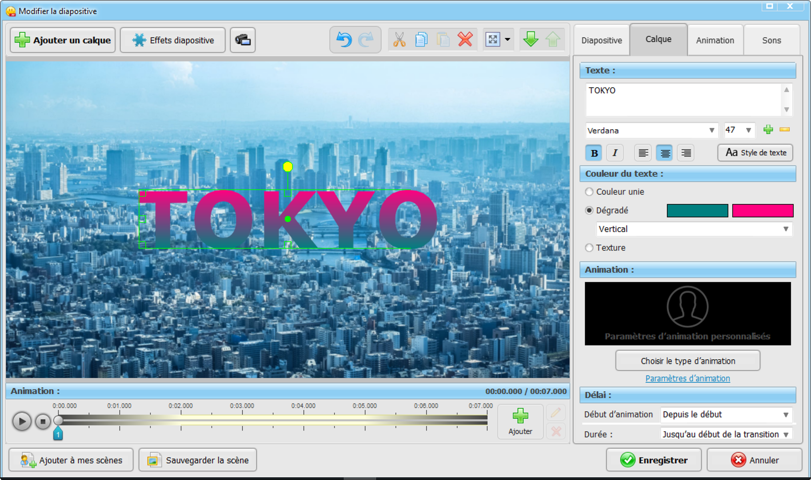
Task: Open Début d'animation dropdown
Action: 726,415
